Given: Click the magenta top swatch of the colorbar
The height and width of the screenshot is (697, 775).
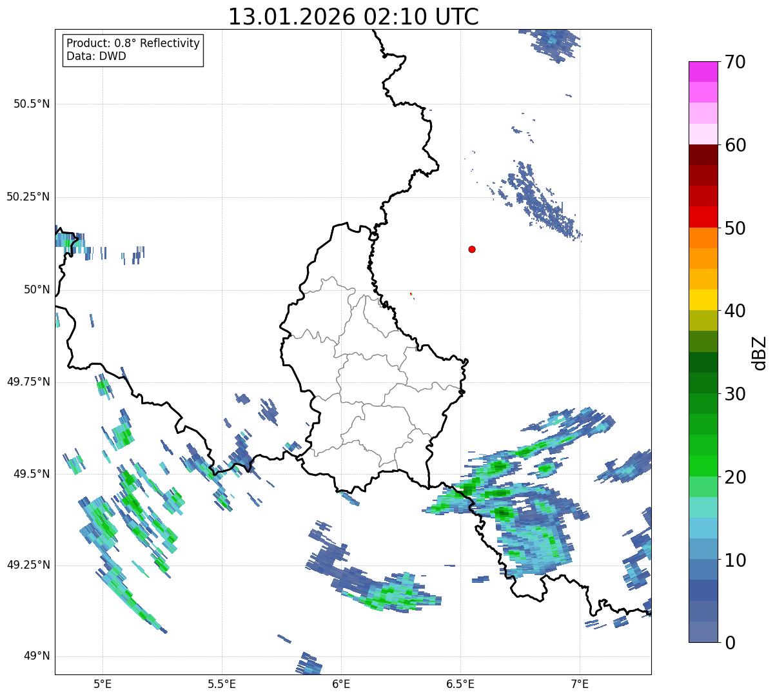Looking at the screenshot, I should pos(703,72).
